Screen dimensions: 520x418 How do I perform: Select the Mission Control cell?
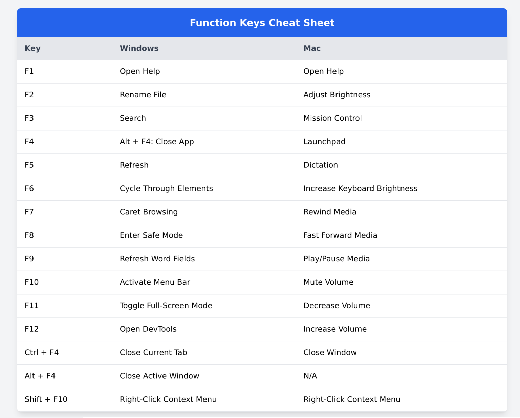(332, 118)
